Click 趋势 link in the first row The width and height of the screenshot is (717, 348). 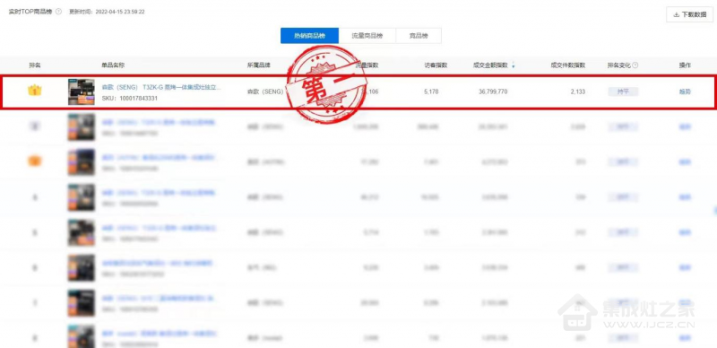click(685, 91)
